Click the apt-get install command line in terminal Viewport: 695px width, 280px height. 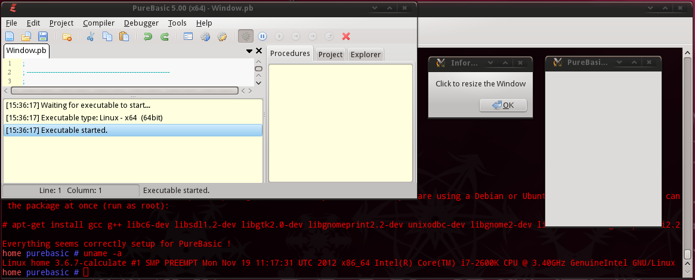[341, 225]
